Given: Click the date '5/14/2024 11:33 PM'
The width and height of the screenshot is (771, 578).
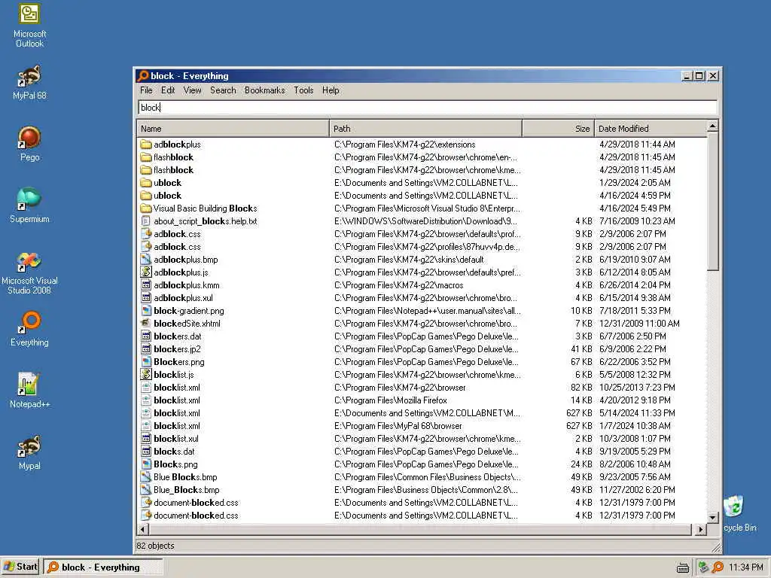Looking at the screenshot, I should pos(637,413).
